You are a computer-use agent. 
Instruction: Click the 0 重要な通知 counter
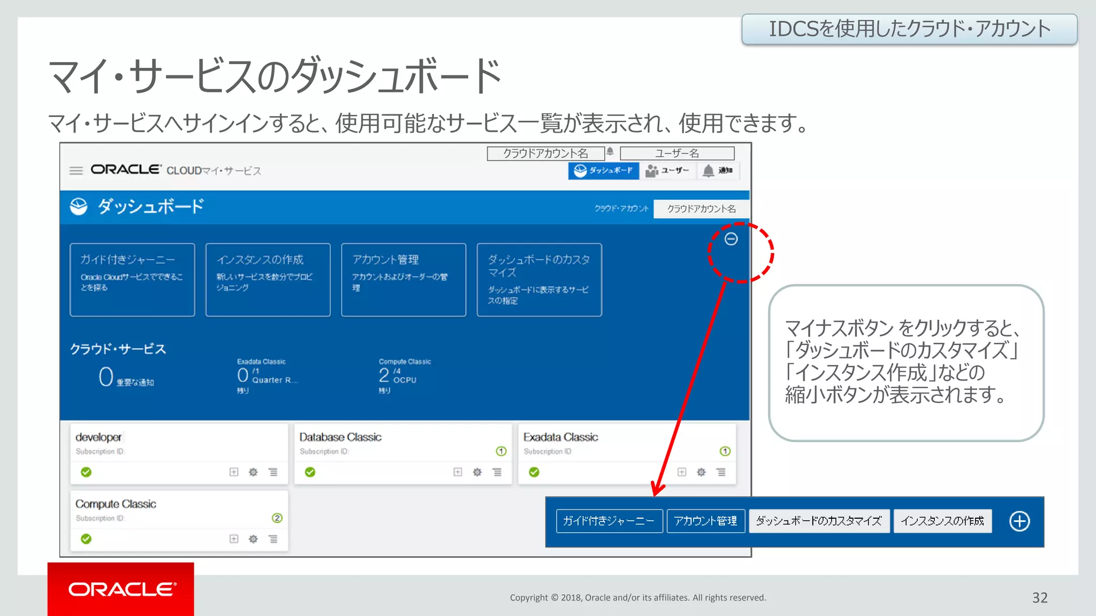(x=126, y=376)
